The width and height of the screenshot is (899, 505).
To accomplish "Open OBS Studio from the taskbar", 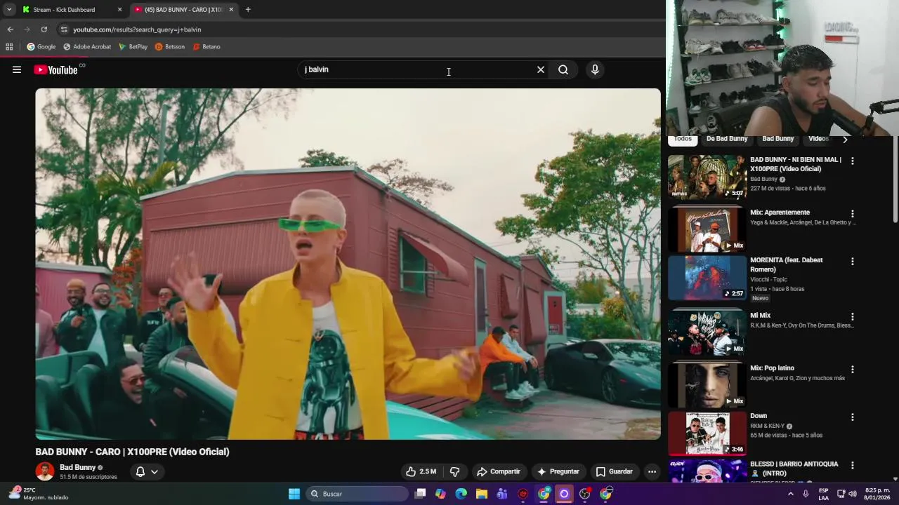I will [584, 494].
